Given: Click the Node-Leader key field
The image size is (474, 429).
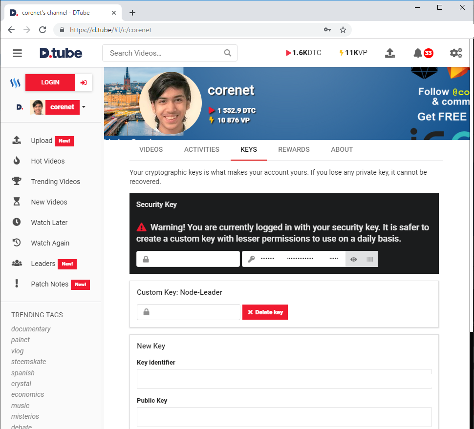Looking at the screenshot, I should (188, 312).
